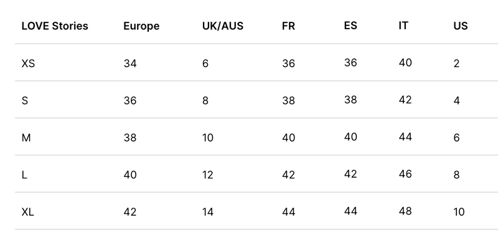Image resolution: width=498 pixels, height=243 pixels.
Task: Select the IT column header
Action: [403, 25]
